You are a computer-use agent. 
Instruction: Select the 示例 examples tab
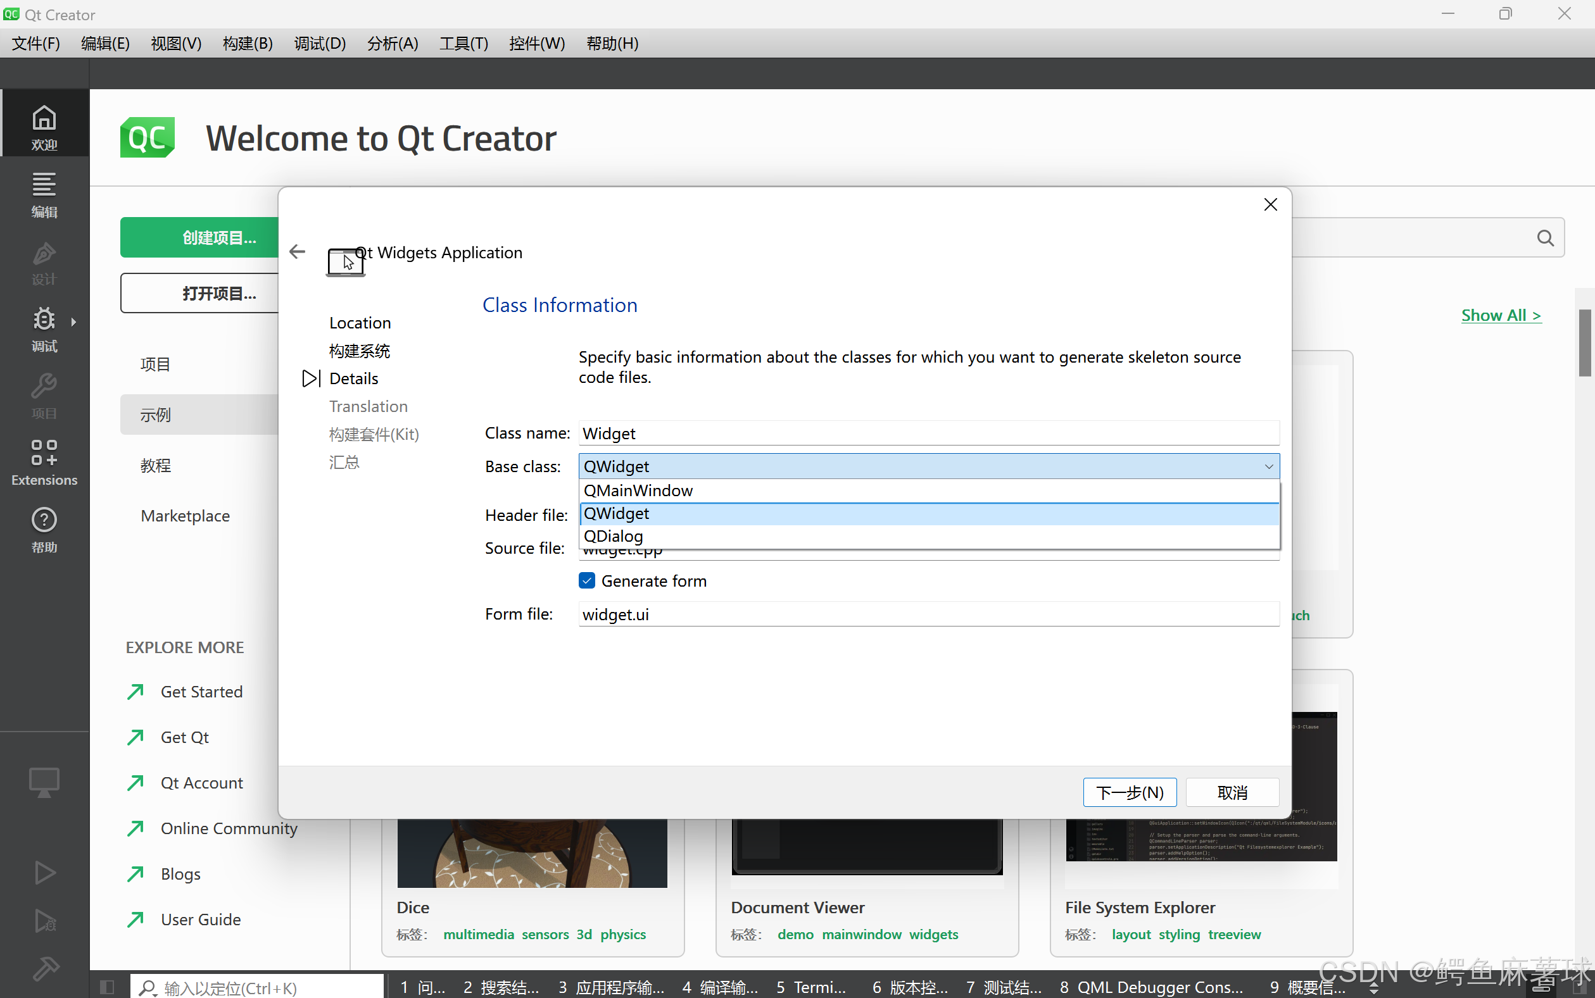click(x=199, y=415)
